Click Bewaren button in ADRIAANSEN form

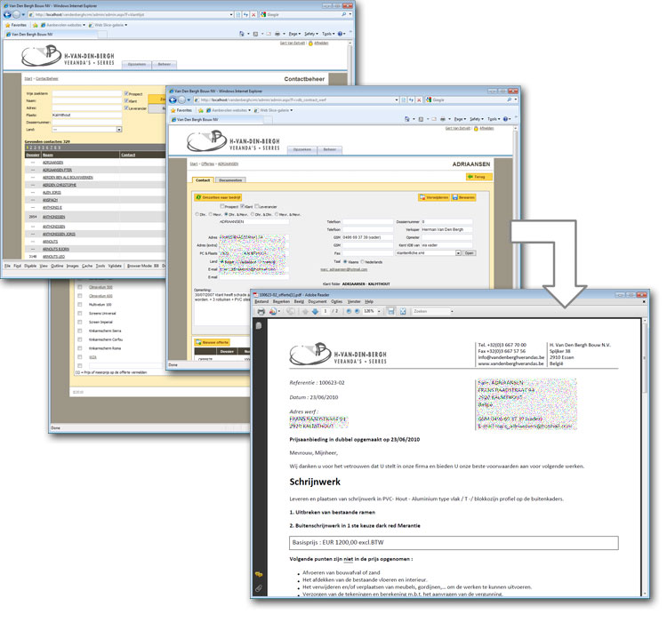tap(463, 197)
